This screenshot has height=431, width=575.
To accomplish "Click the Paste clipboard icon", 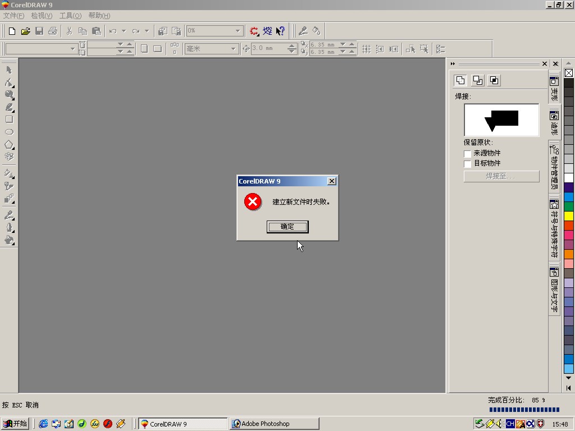I will tap(97, 31).
